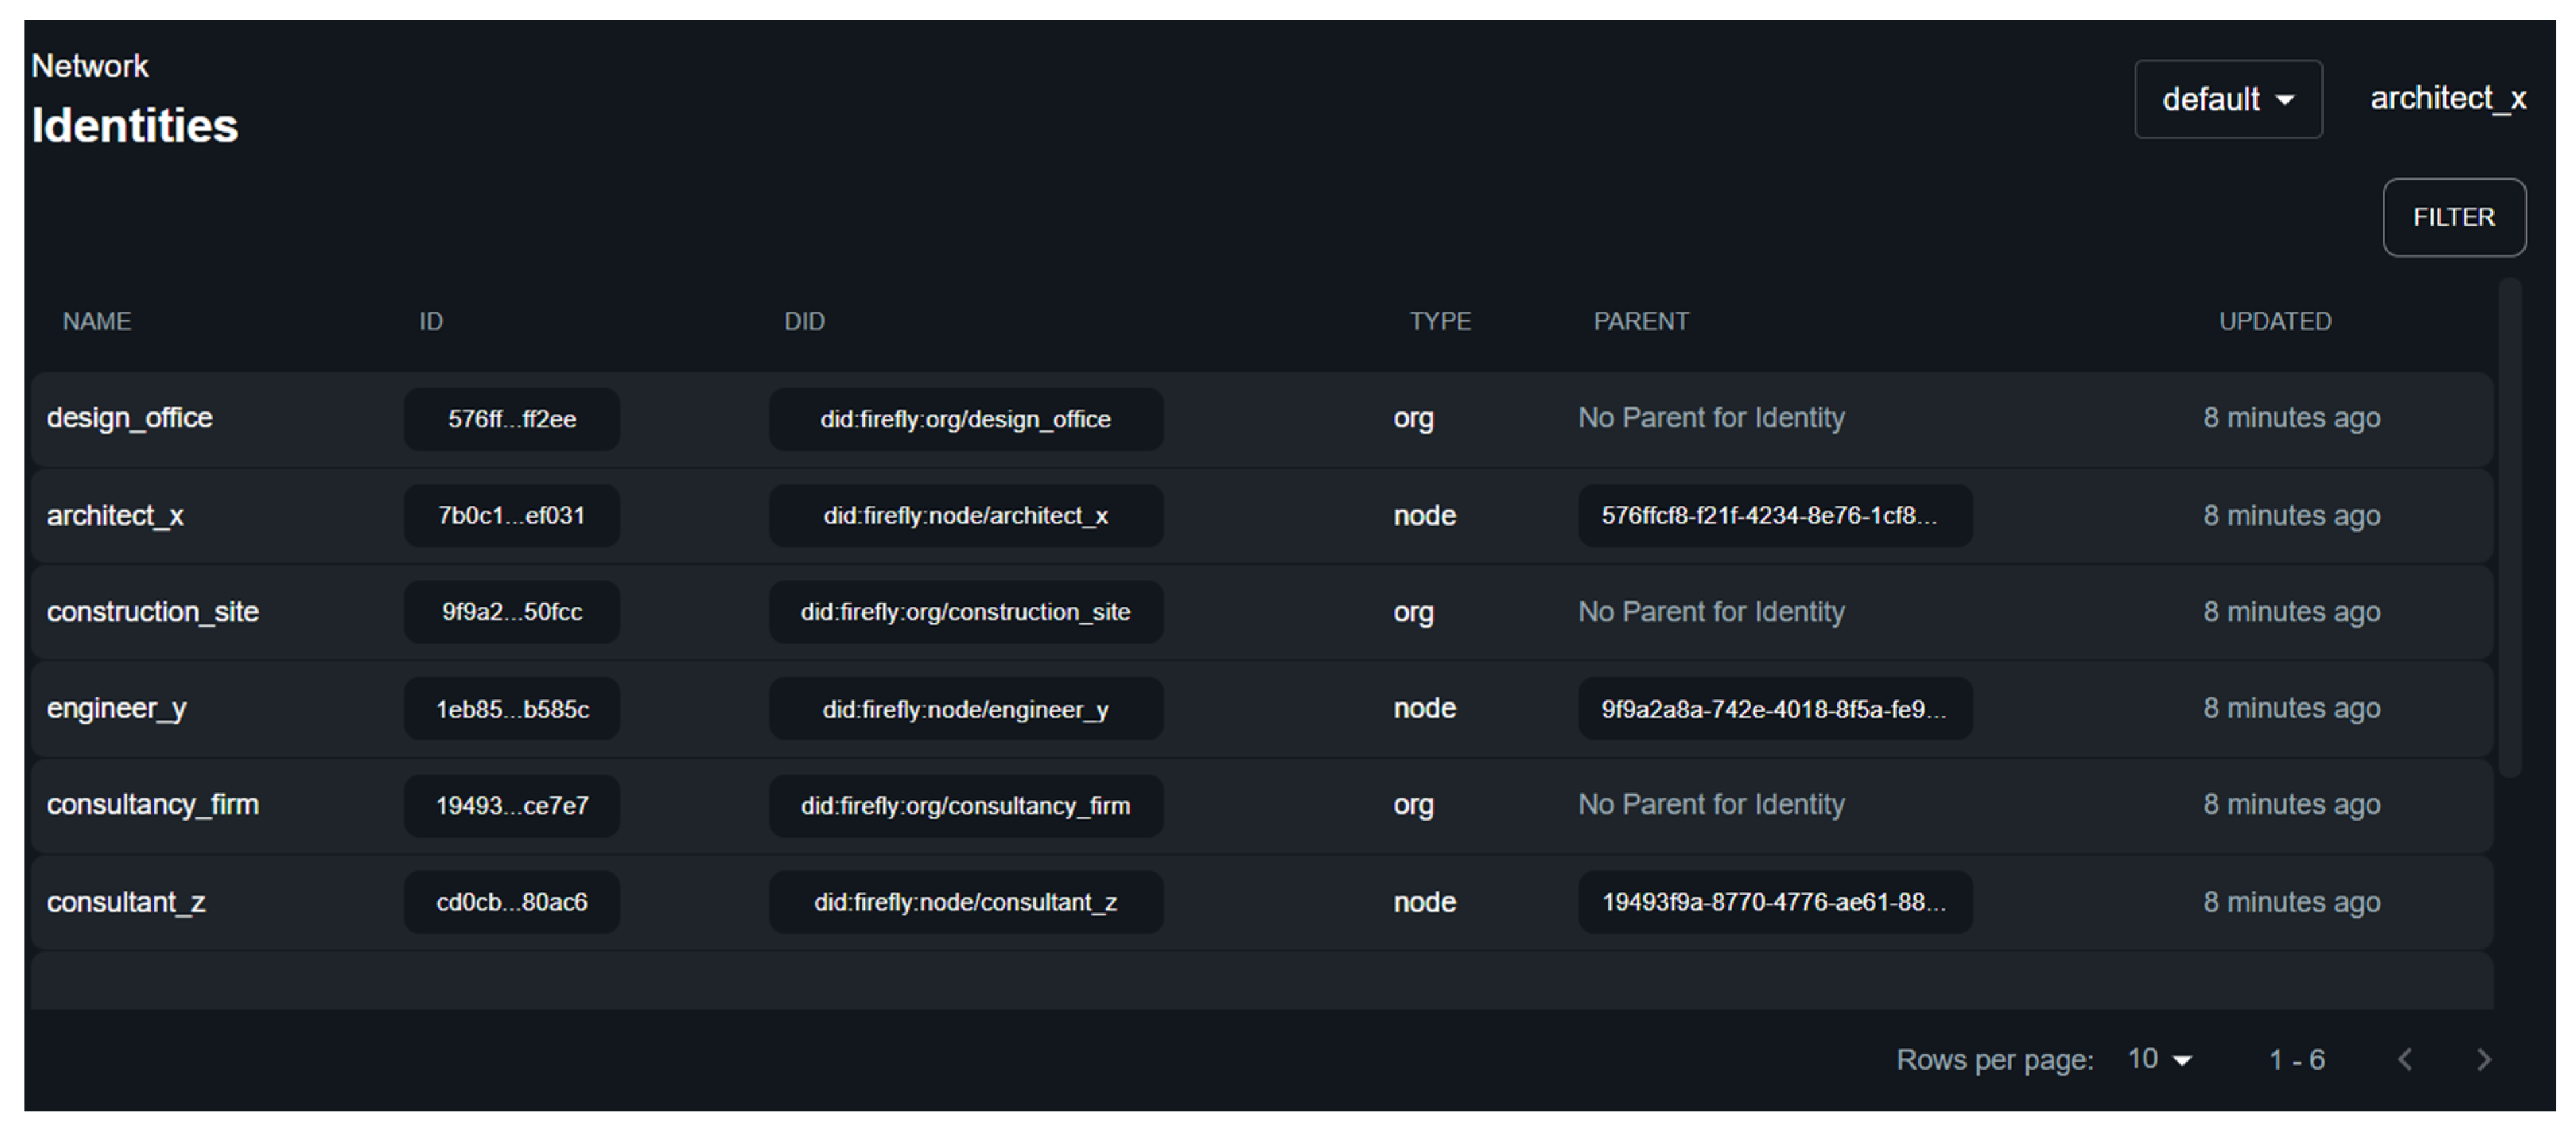Click the did:firefly:org/consultancy_firm DID chip
The image size is (2576, 1131).
(x=965, y=806)
